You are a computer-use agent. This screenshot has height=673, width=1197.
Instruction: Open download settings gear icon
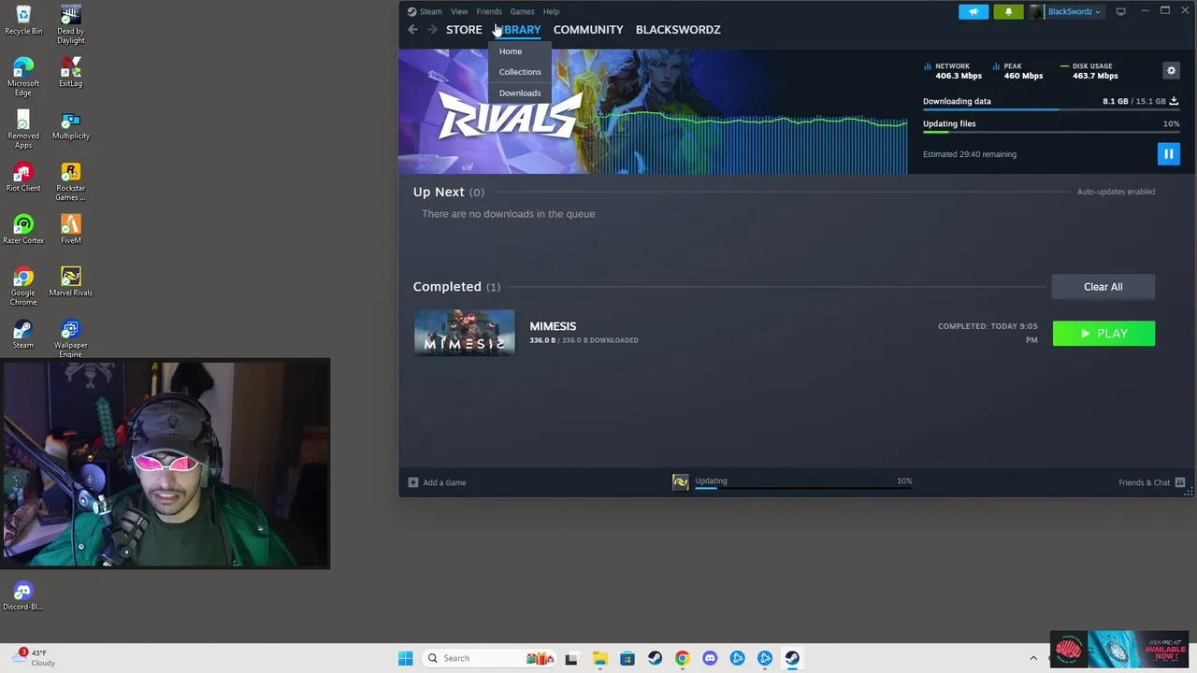1171,70
